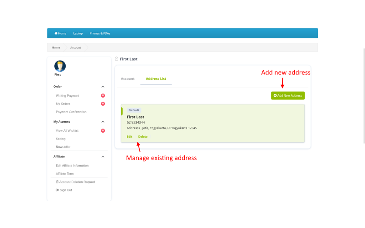Switch to the Account tab
This screenshot has width=365, height=228.
pyautogui.click(x=128, y=78)
